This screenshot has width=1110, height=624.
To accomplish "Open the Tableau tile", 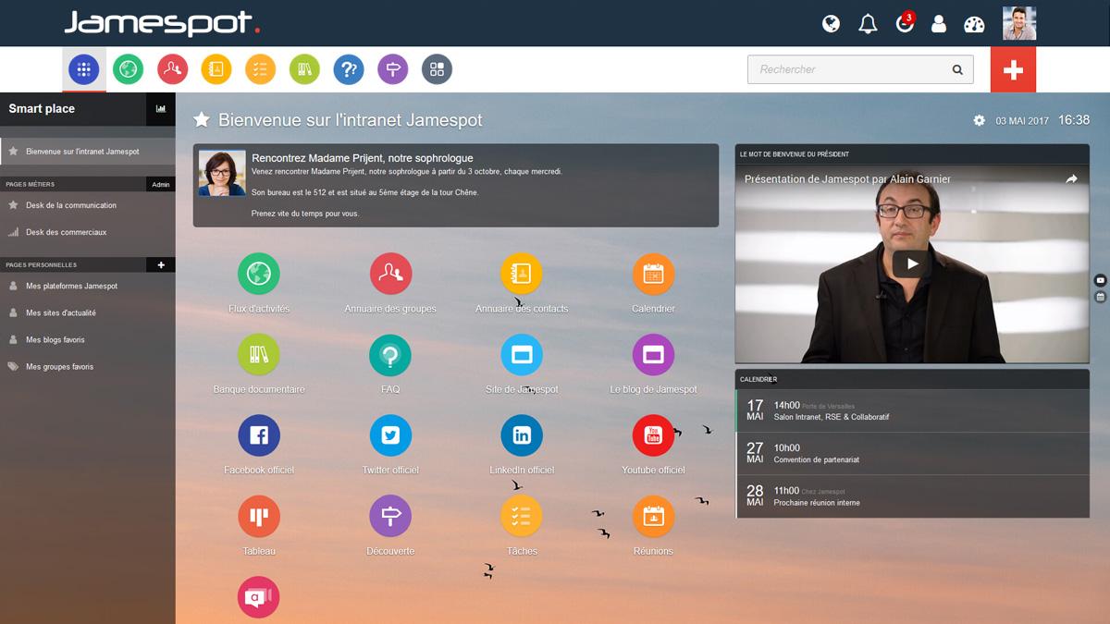I will pyautogui.click(x=259, y=517).
